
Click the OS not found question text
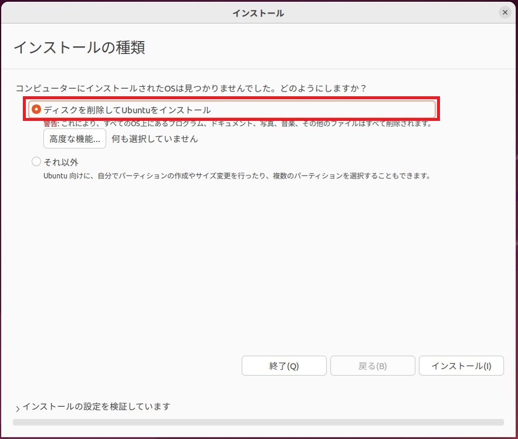point(191,88)
